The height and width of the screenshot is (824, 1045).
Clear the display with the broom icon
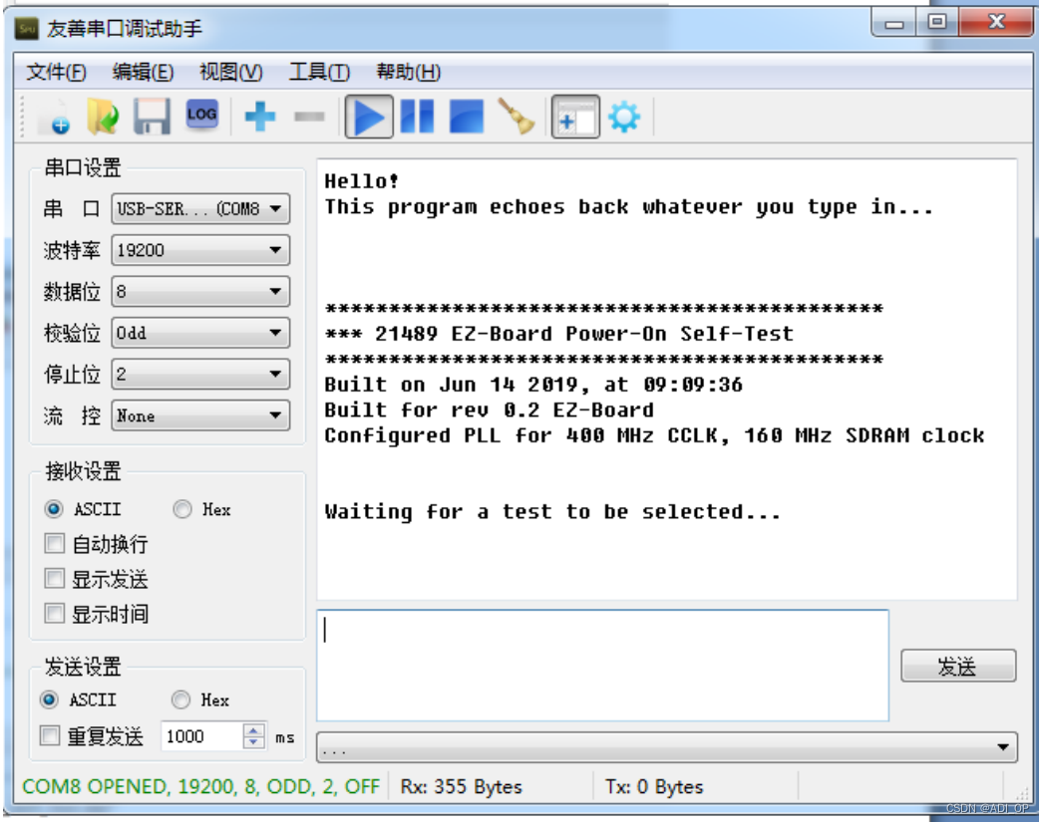tap(517, 117)
